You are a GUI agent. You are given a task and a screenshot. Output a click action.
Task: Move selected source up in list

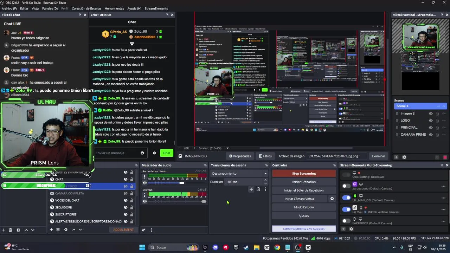point(73,229)
